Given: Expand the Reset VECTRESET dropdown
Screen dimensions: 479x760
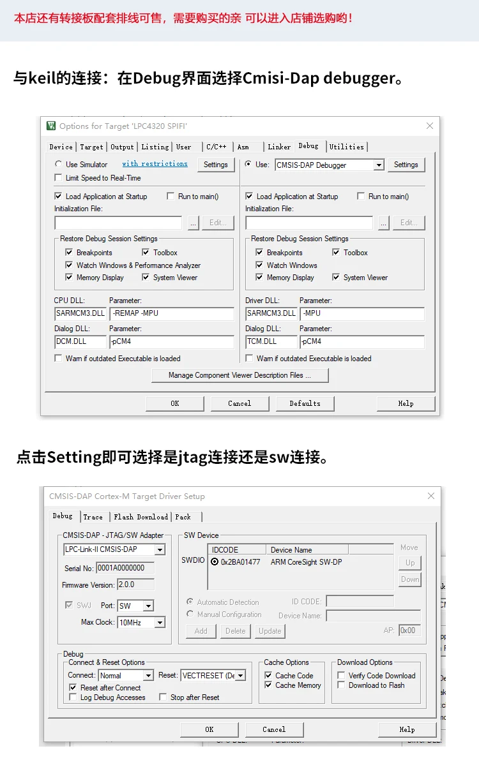Looking at the screenshot, I should click(240, 676).
